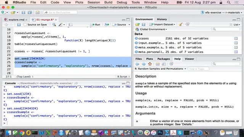Screen dimensions: 244x137
Task: Open the Build menu
Action: click(108, 2)
